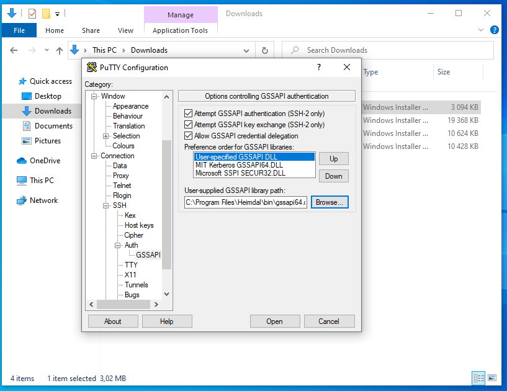Click the category tree vertical scrollbar

[166, 205]
